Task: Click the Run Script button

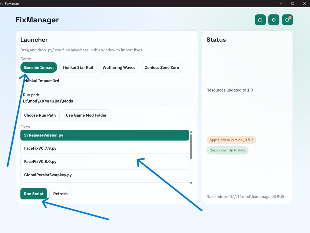Action: (x=34, y=194)
